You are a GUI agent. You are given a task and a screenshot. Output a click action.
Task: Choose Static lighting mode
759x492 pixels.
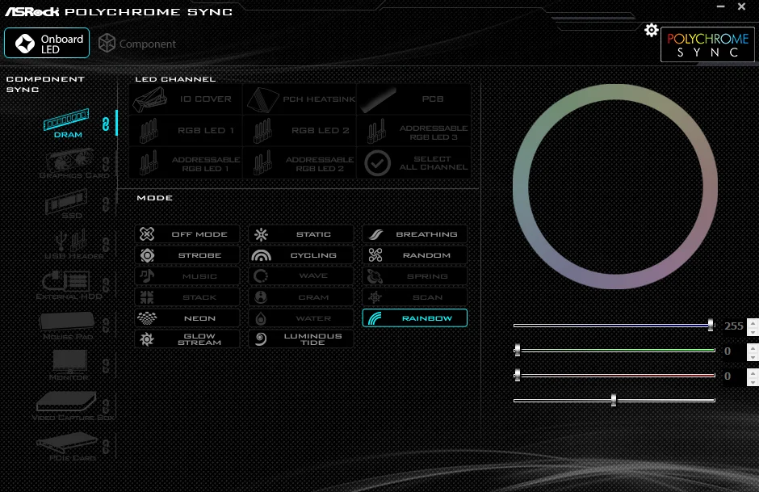click(x=300, y=234)
